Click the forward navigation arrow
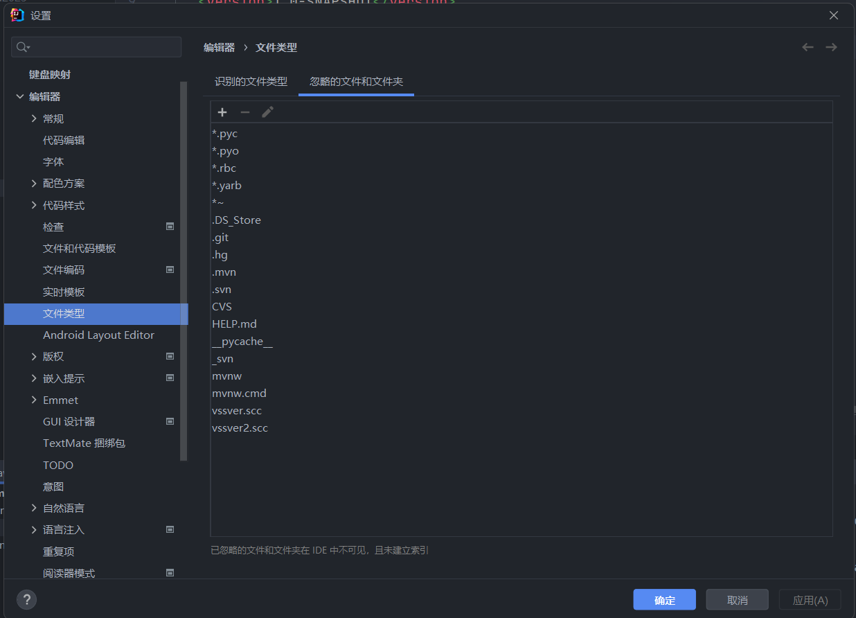 [x=831, y=47]
